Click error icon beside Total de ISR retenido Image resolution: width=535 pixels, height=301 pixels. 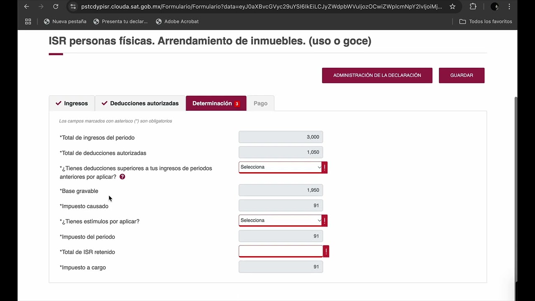[326, 251]
